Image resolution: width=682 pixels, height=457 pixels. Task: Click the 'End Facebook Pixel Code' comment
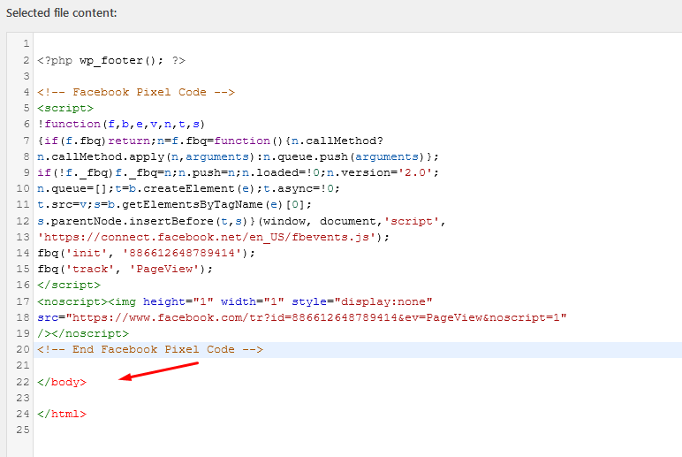point(150,349)
